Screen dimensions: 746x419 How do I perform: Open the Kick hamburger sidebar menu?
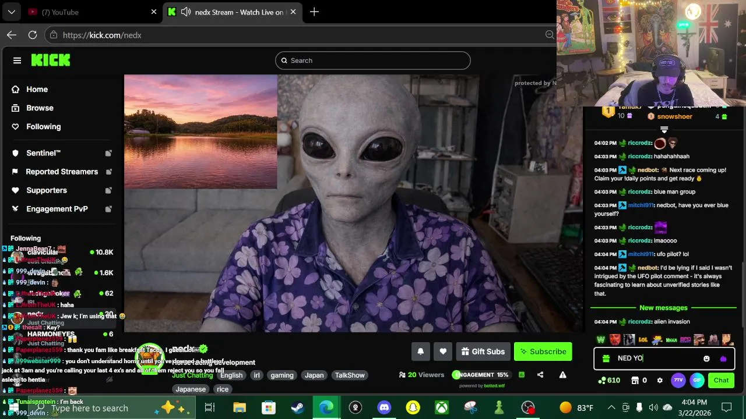(x=17, y=61)
